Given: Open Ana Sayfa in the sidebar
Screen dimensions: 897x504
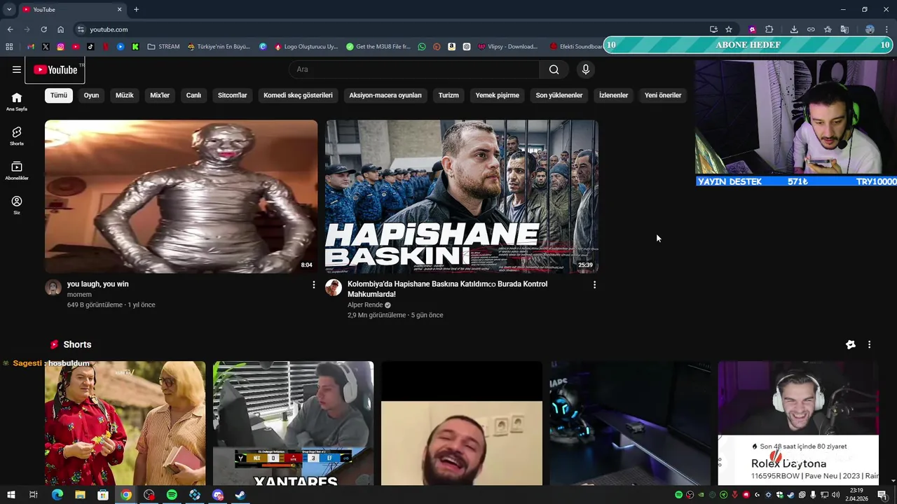Looking at the screenshot, I should pyautogui.click(x=17, y=101).
